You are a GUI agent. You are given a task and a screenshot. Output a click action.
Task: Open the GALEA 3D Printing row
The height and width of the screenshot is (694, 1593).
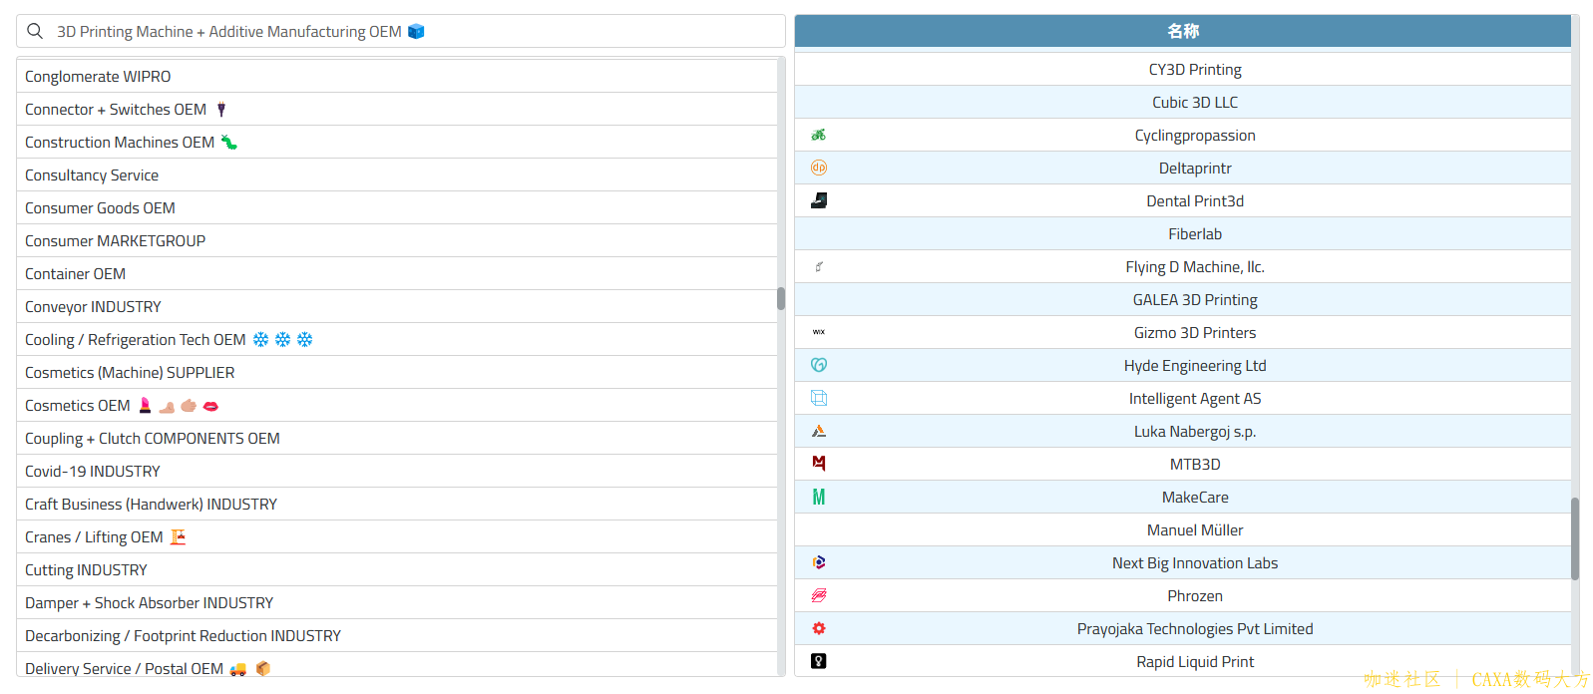pos(1183,299)
